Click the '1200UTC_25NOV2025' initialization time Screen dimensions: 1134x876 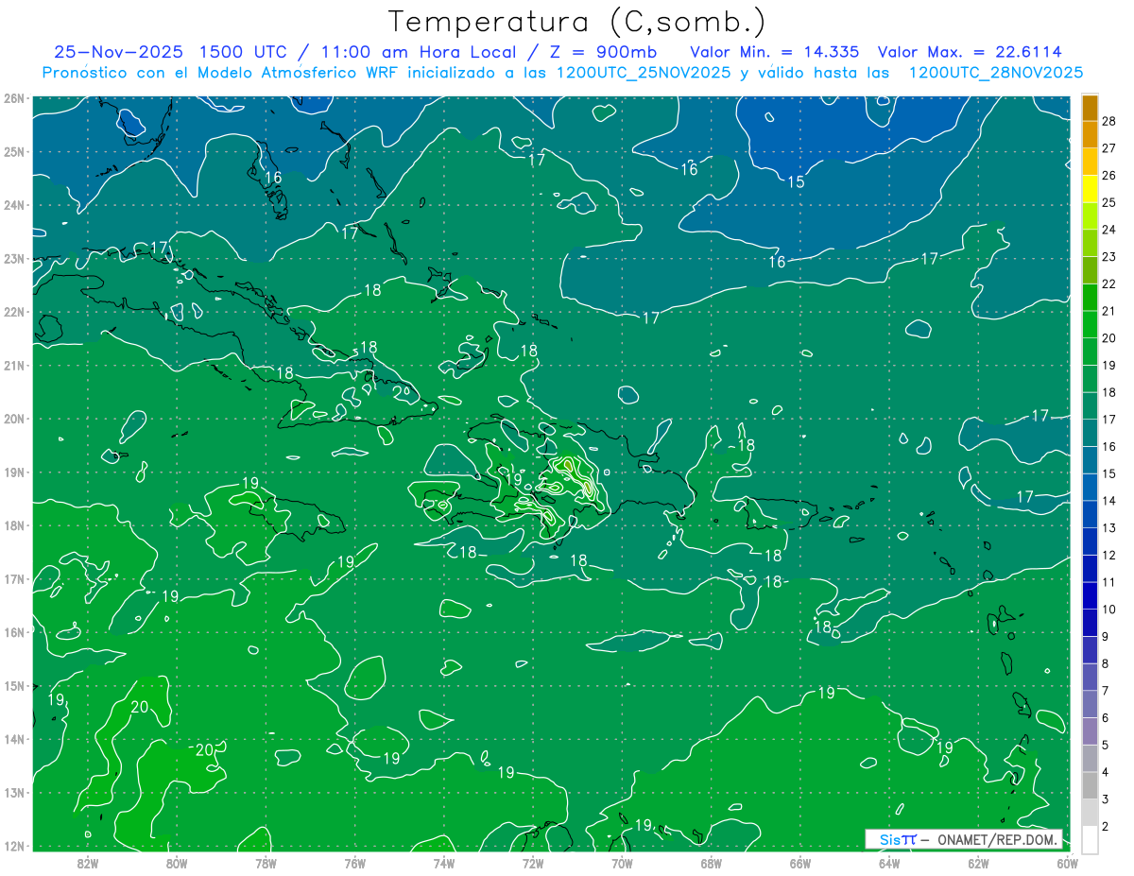641,73
